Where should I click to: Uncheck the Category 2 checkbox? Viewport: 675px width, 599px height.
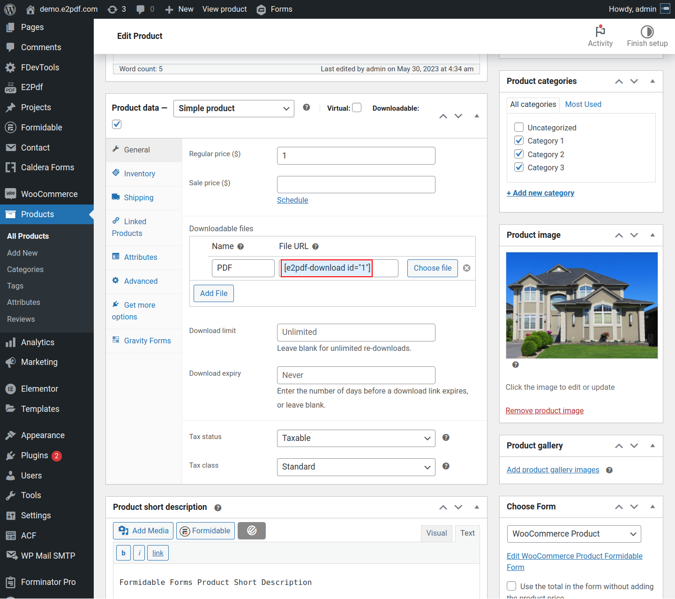click(519, 154)
